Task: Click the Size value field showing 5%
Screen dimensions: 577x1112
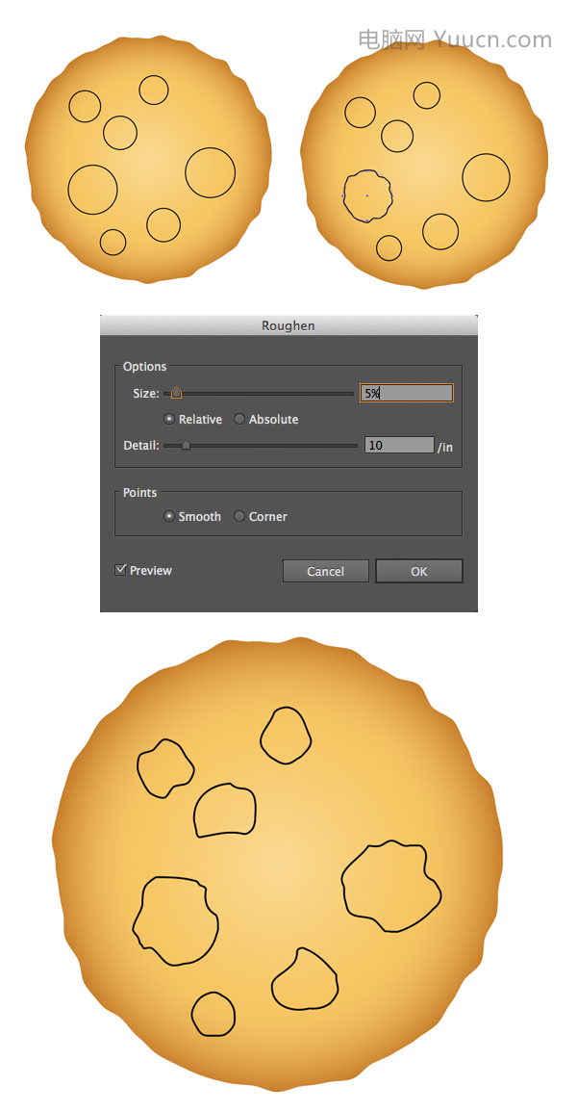Action: click(407, 393)
